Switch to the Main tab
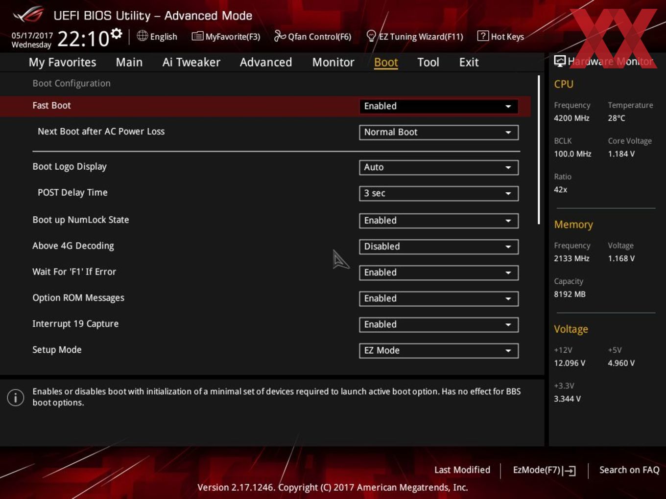Screen dimensions: 666x499 coord(129,62)
